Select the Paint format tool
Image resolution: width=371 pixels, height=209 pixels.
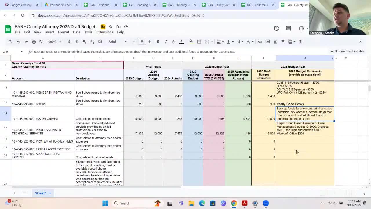[41, 42]
